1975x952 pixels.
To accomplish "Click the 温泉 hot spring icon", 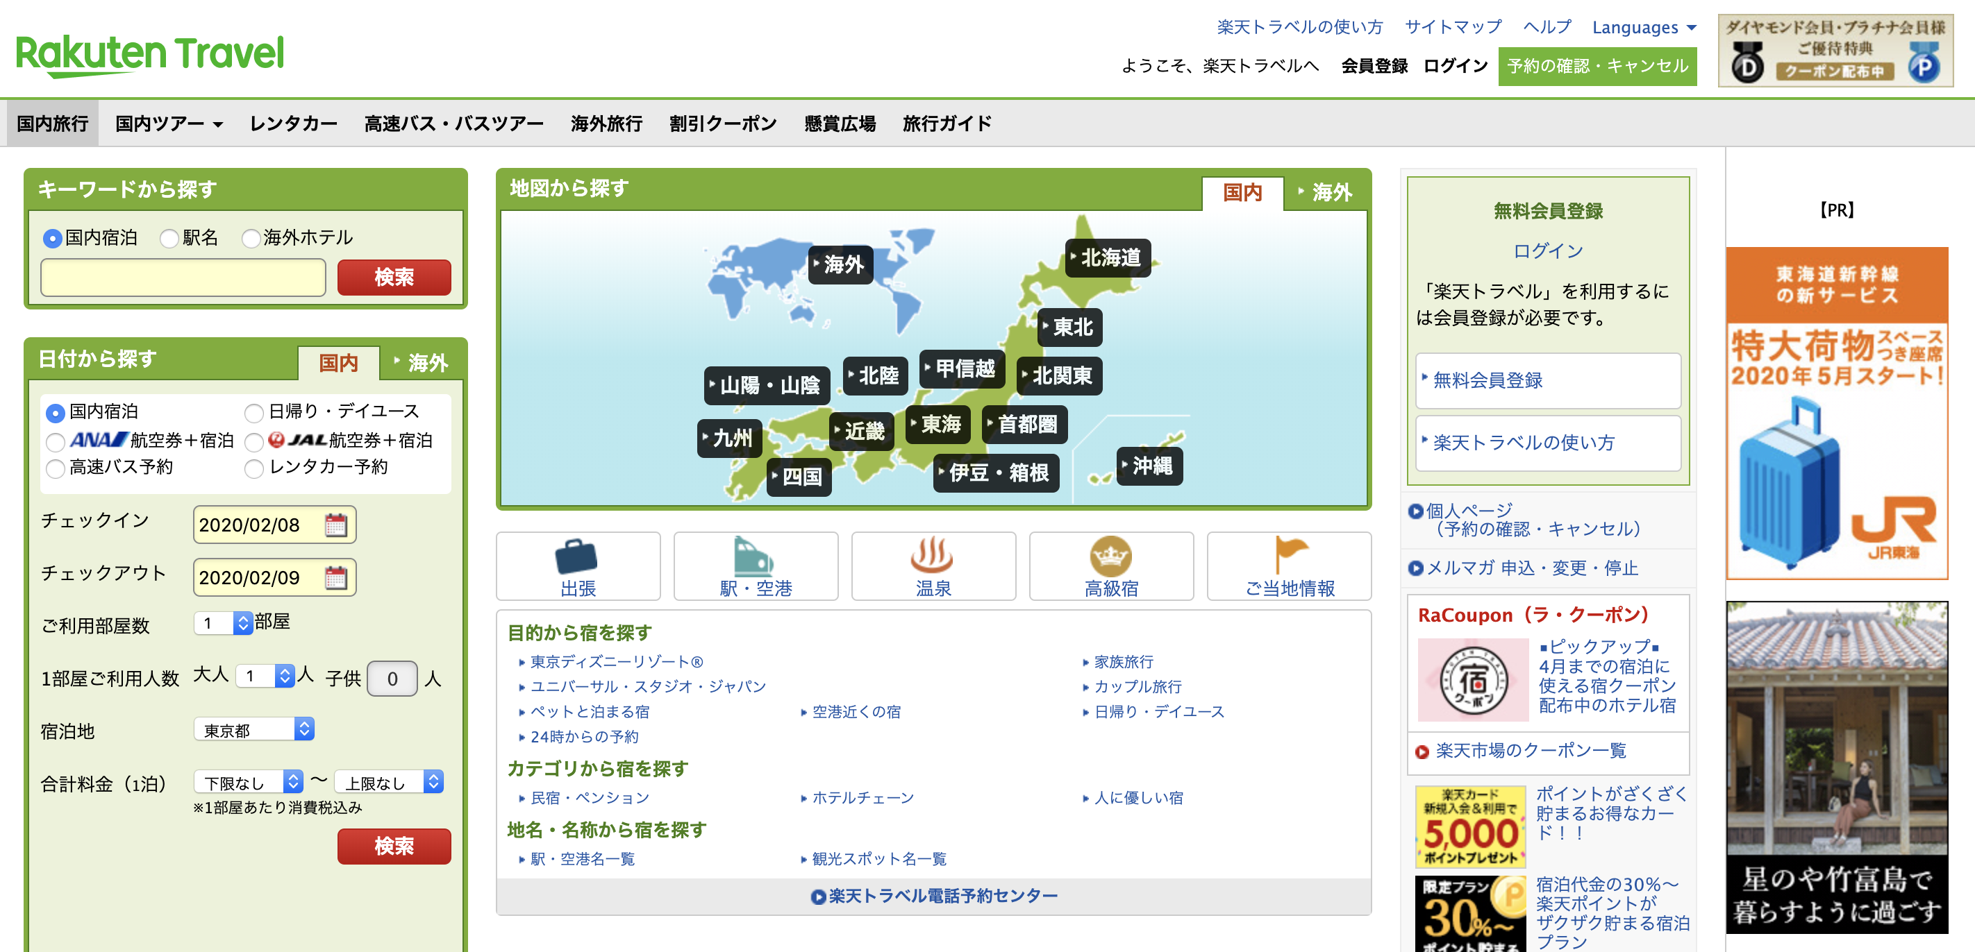I will pos(933,556).
